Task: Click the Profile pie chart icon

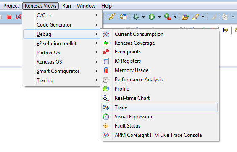Action: 106,89
